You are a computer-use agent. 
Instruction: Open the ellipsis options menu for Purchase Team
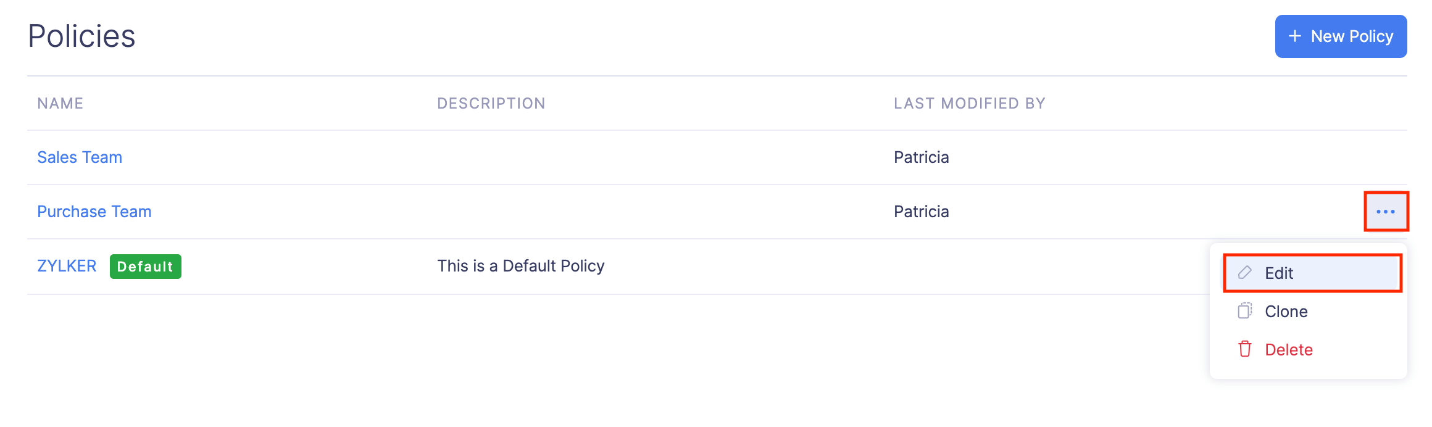1386,211
